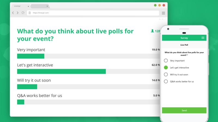Click the lineupr.com address bar
The image size is (218, 122).
point(93,13)
